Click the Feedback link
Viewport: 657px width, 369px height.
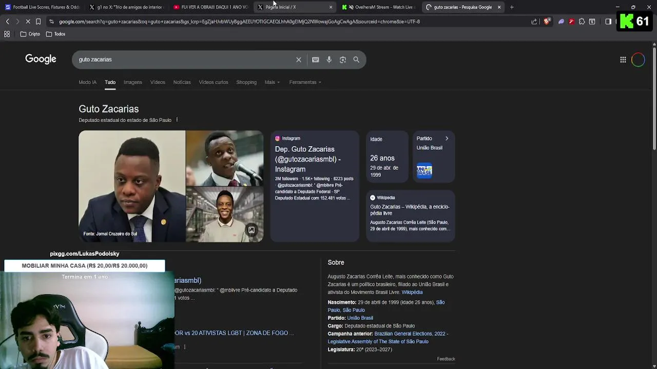pyautogui.click(x=446, y=359)
